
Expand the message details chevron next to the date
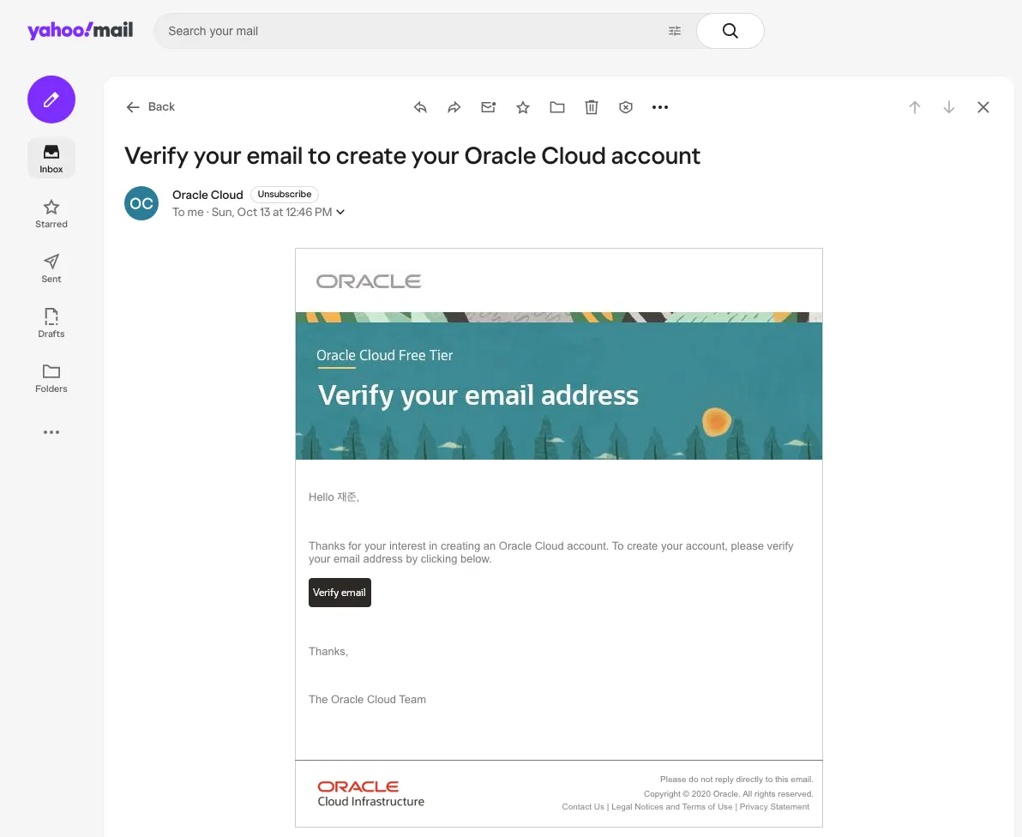pyautogui.click(x=340, y=212)
